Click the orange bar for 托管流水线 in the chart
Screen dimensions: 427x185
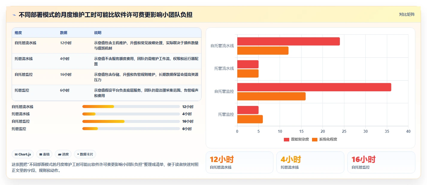pyautogui.click(x=248, y=73)
